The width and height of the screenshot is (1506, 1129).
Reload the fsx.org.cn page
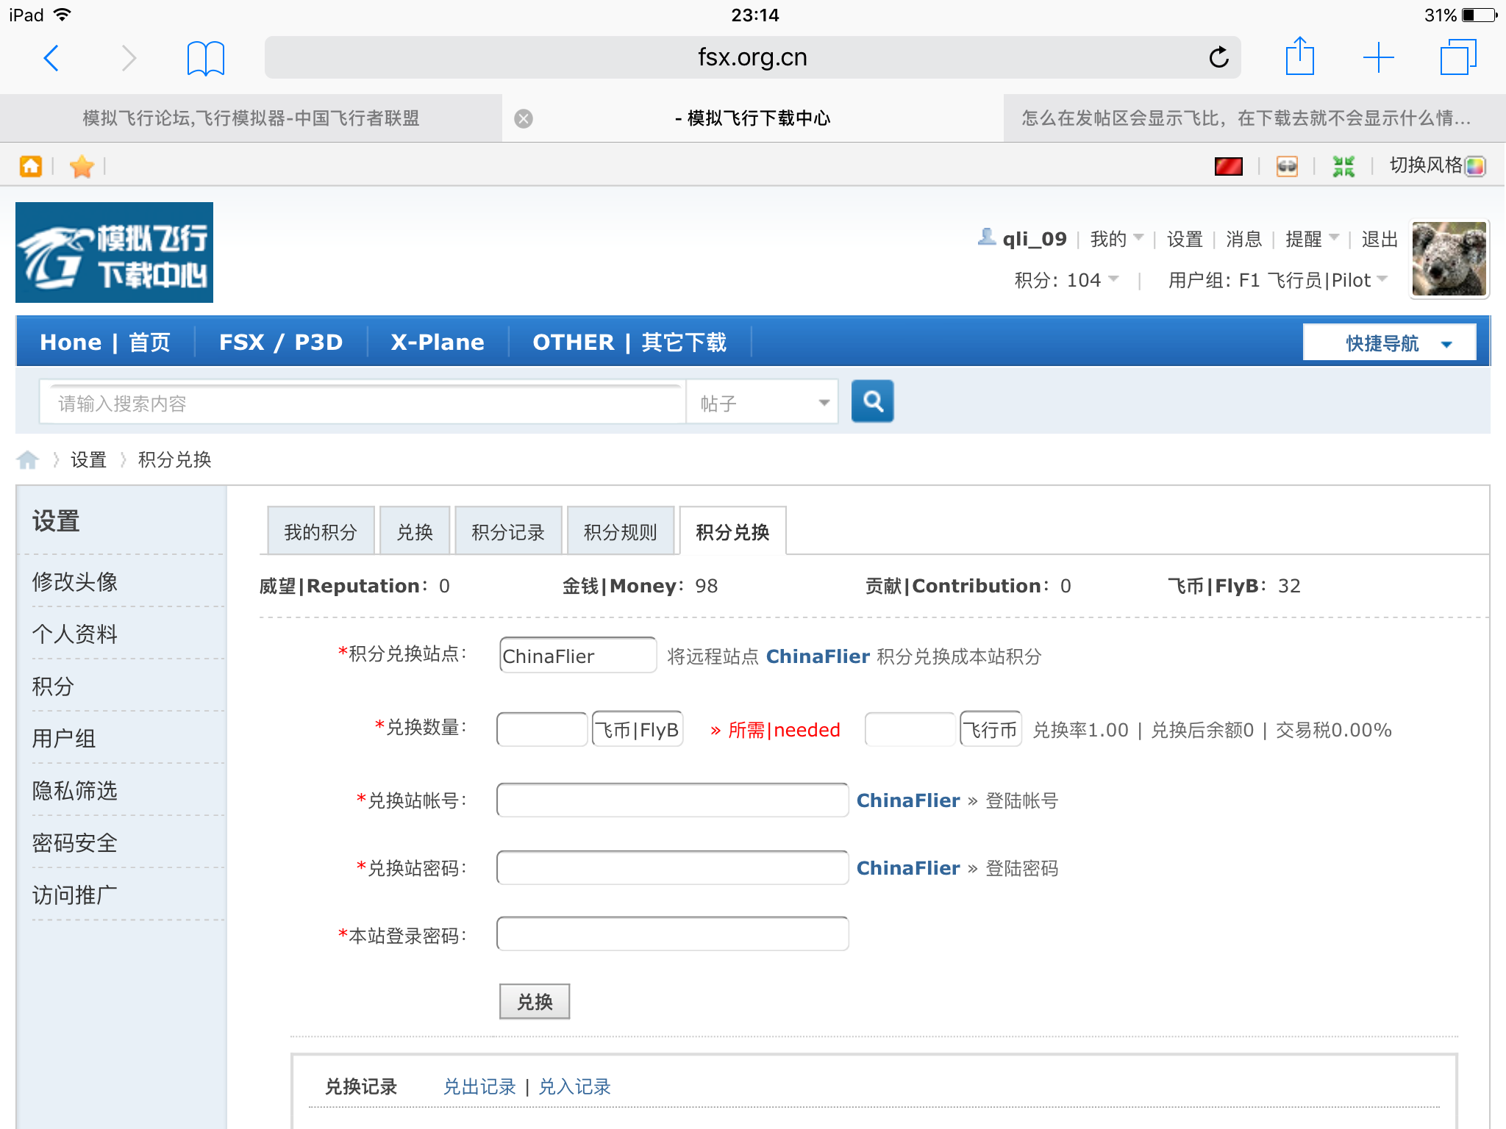click(x=1218, y=57)
